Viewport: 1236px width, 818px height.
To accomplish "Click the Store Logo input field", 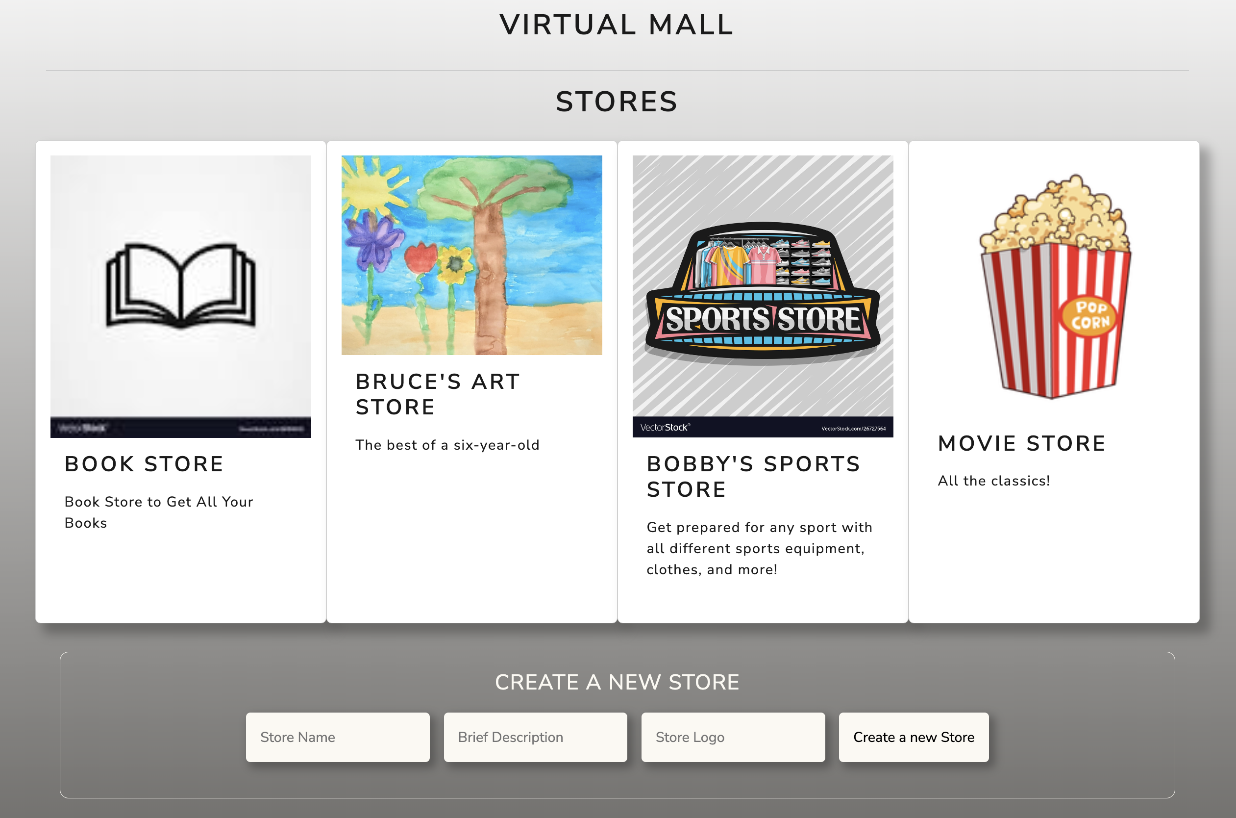I will click(x=732, y=737).
